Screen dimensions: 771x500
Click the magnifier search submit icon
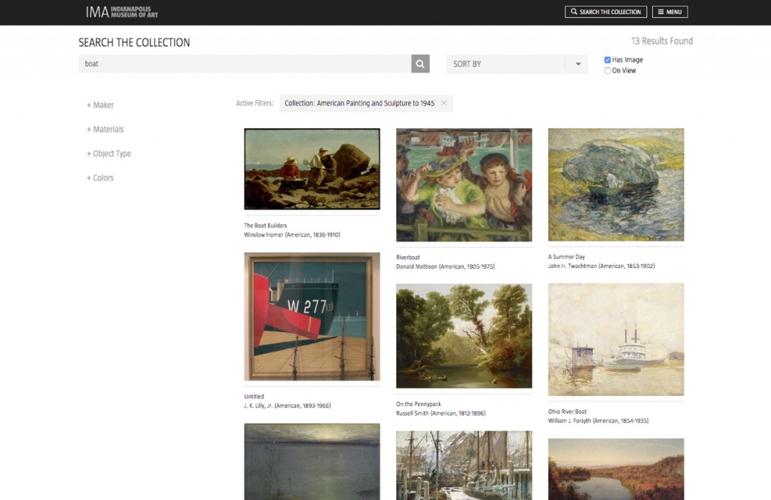pos(420,64)
